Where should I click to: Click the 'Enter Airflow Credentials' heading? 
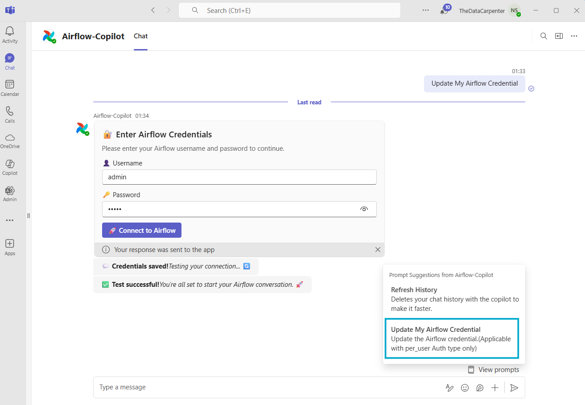pyautogui.click(x=164, y=135)
